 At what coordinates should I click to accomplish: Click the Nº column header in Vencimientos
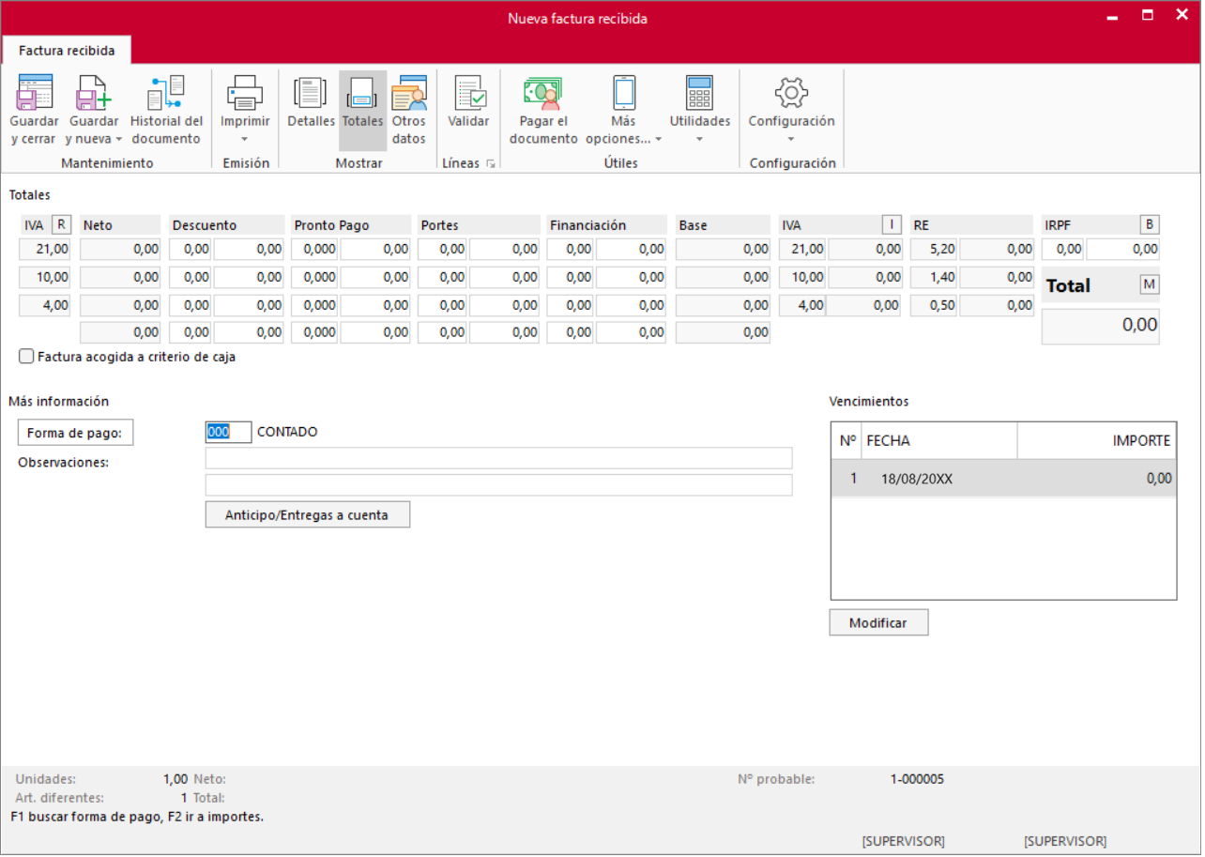pyautogui.click(x=847, y=440)
